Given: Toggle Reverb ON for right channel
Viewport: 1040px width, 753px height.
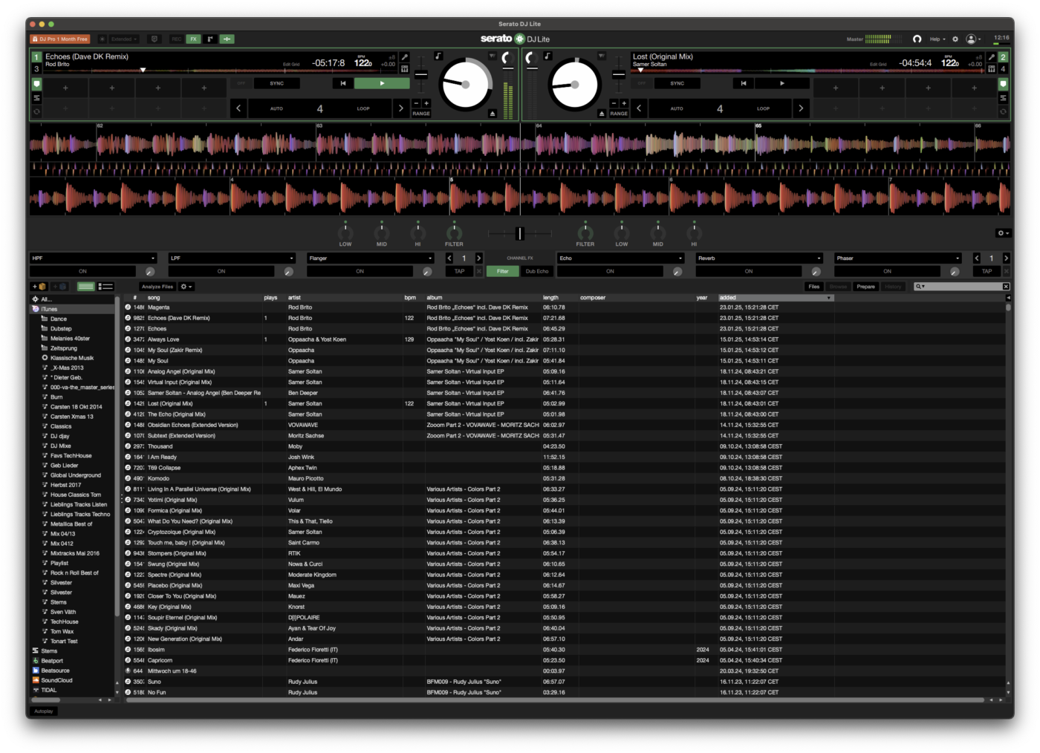Looking at the screenshot, I should pyautogui.click(x=749, y=271).
